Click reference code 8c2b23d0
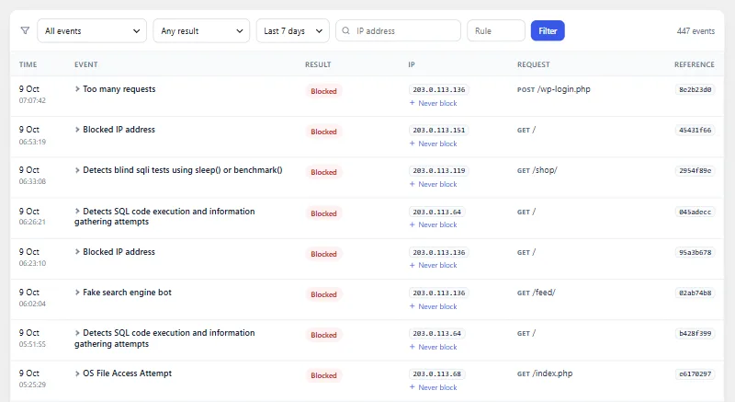This screenshot has height=402, width=735. coord(695,89)
